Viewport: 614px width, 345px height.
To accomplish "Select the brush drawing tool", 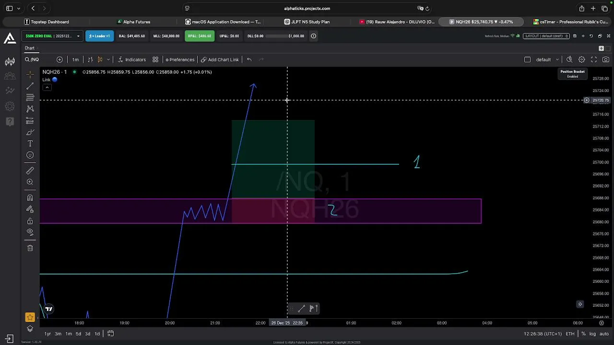I will click(x=30, y=132).
